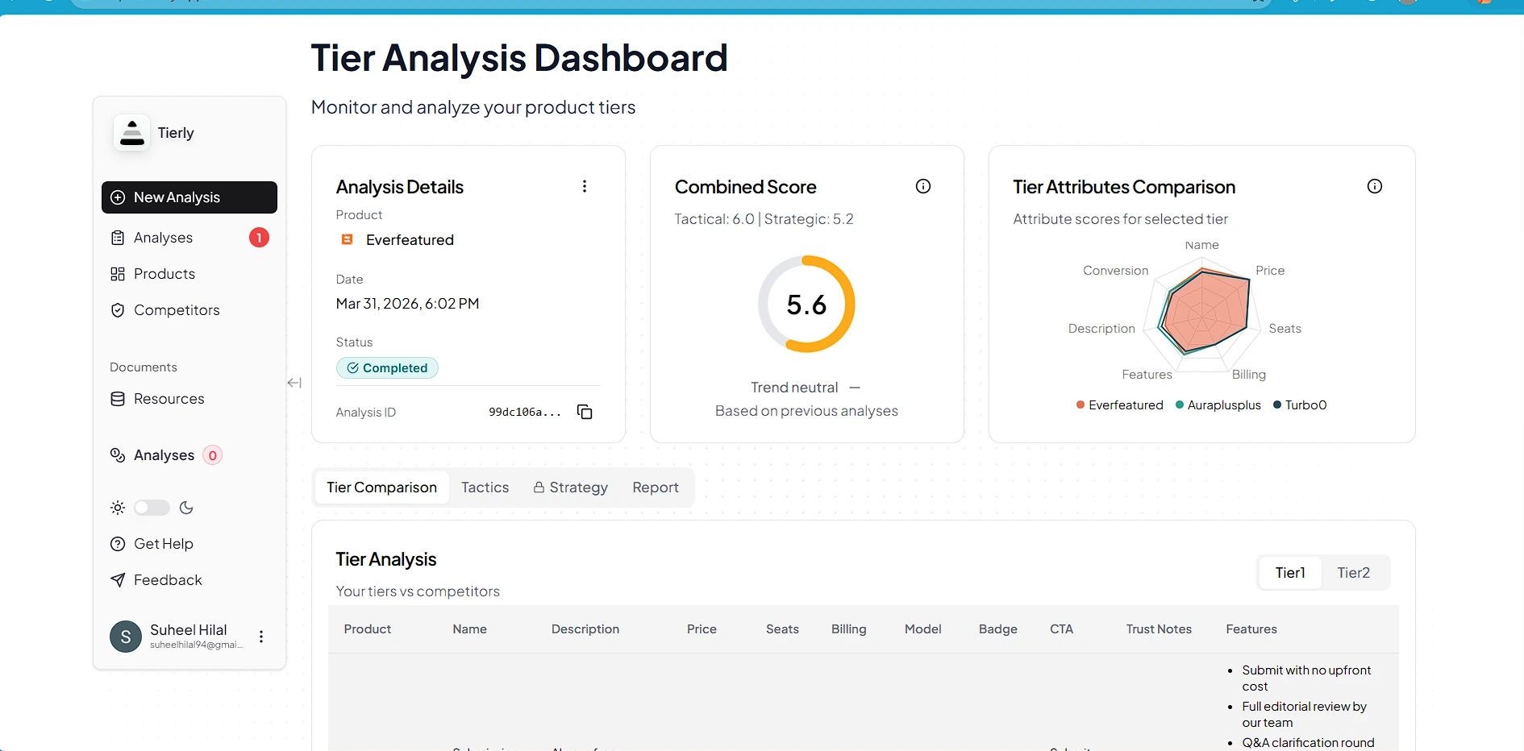Switch to the Tier2 tab
The image size is (1524, 751).
point(1353,573)
